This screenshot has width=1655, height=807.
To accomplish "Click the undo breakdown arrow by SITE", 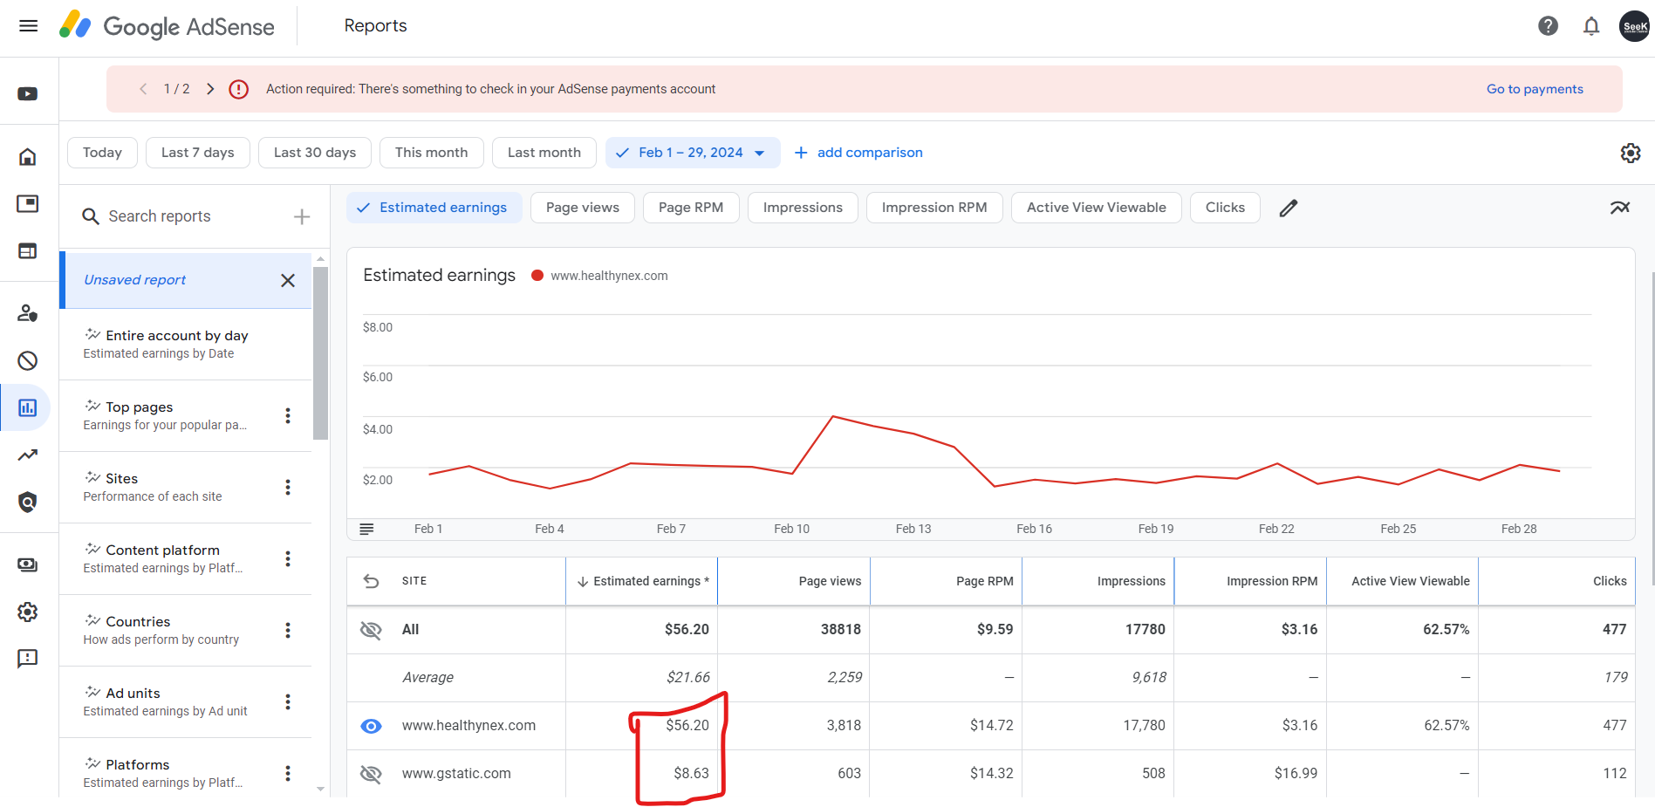I will pos(371,581).
